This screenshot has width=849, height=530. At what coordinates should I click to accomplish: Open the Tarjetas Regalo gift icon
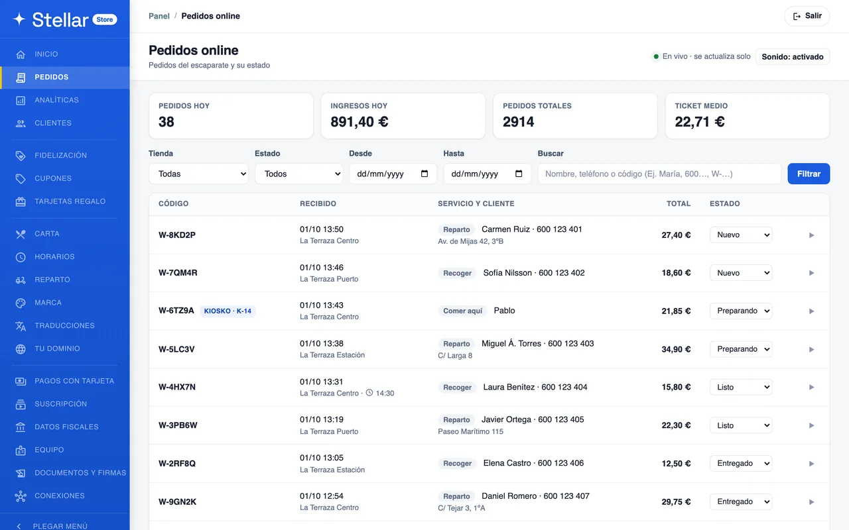21,201
